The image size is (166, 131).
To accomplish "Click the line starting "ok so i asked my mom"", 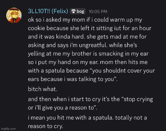I will coord(85,20).
